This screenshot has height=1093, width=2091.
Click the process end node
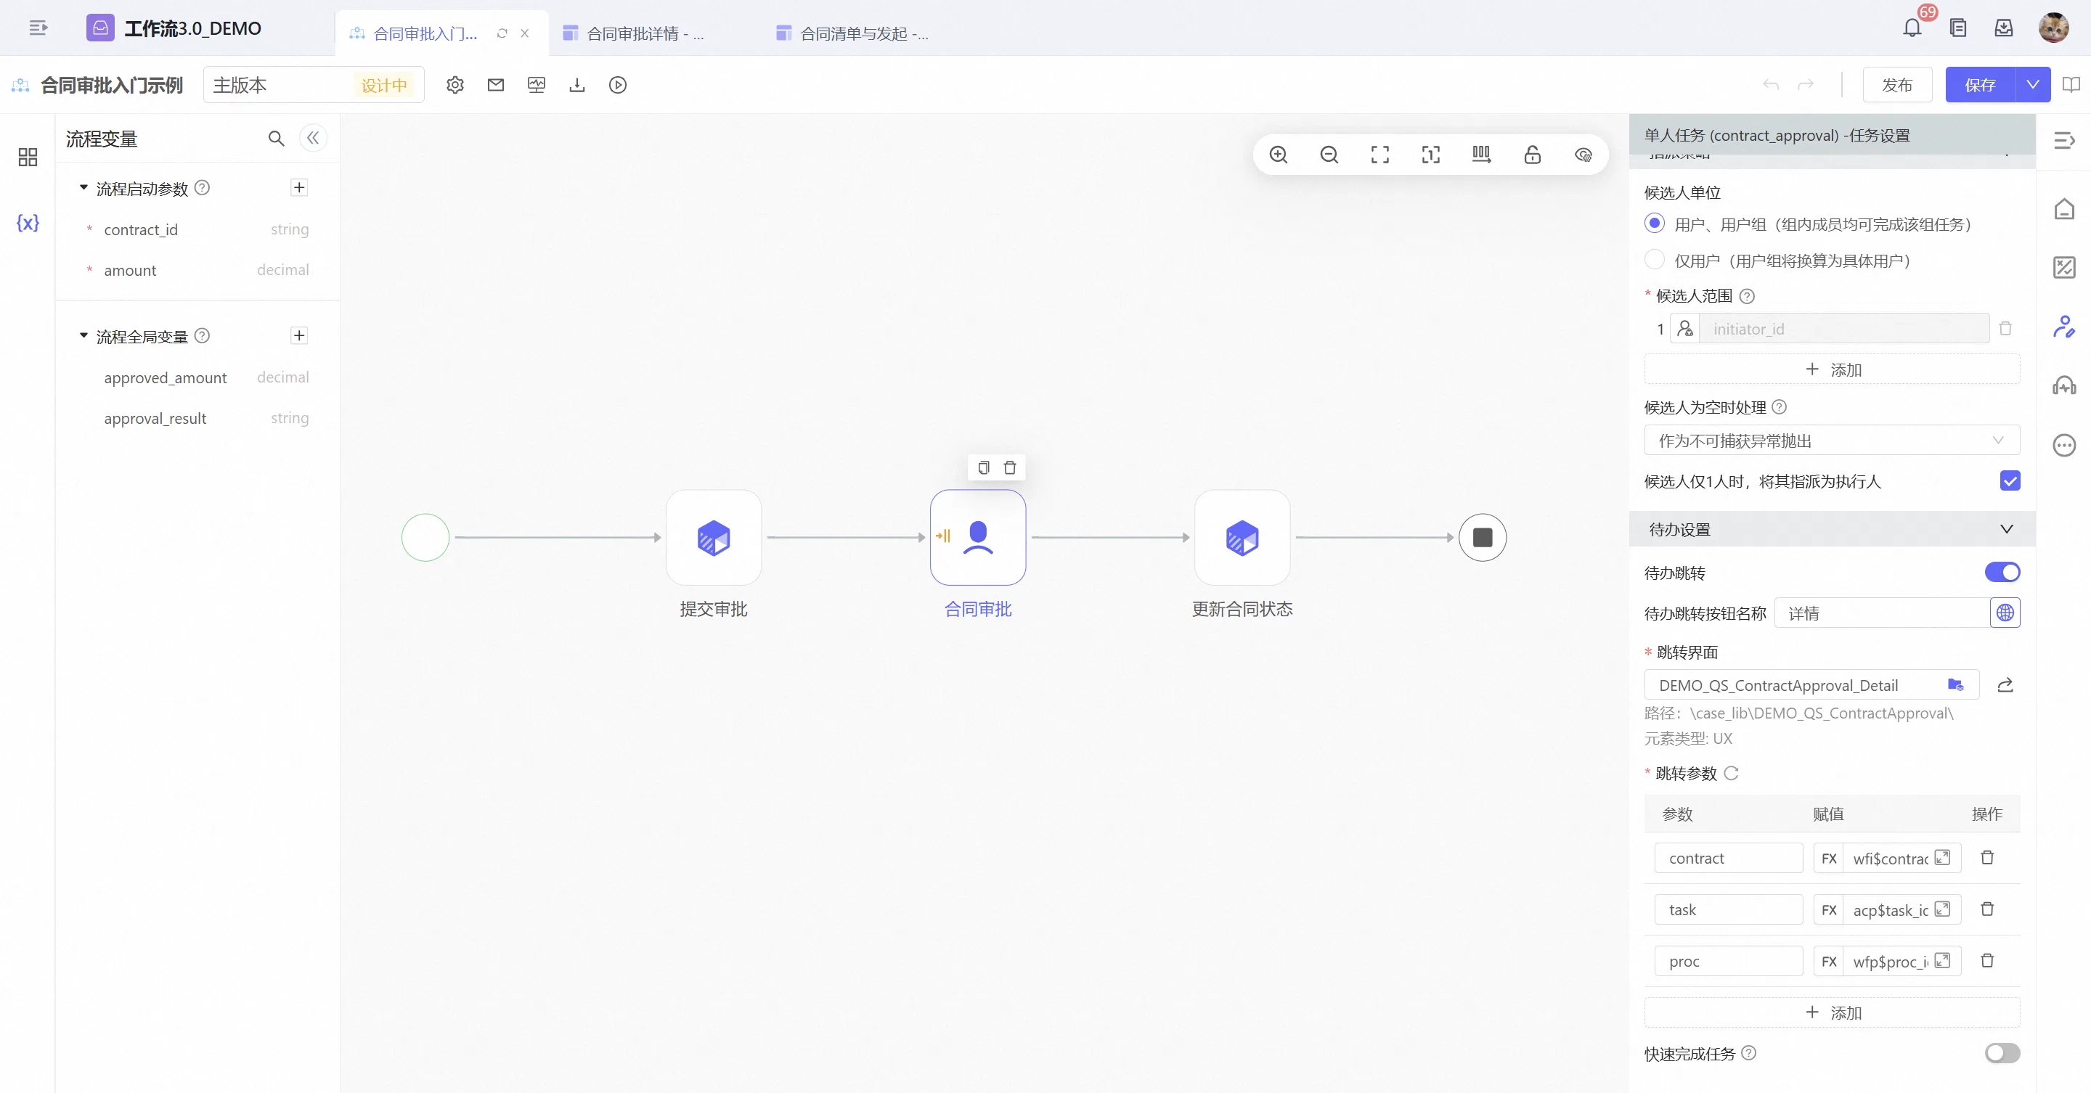point(1482,537)
